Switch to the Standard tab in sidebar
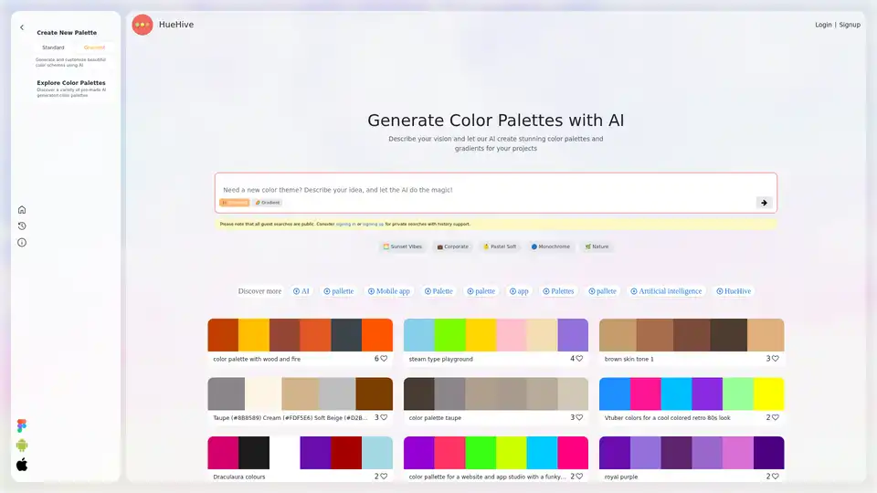This screenshot has height=493, width=877. 53,47
